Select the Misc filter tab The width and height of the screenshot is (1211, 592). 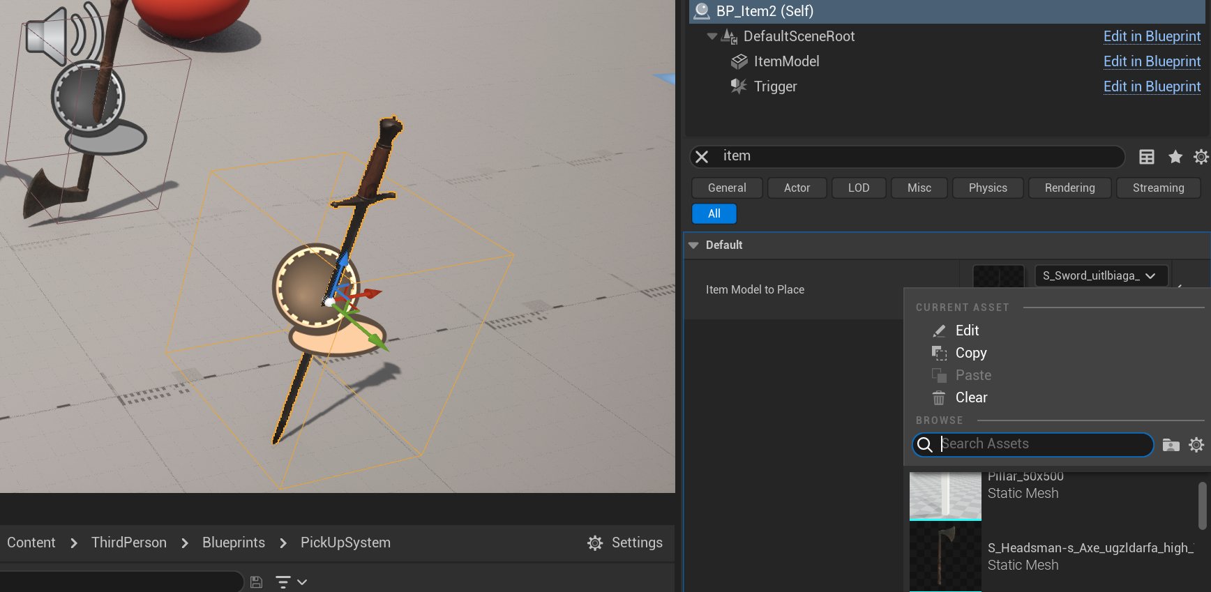tap(919, 188)
